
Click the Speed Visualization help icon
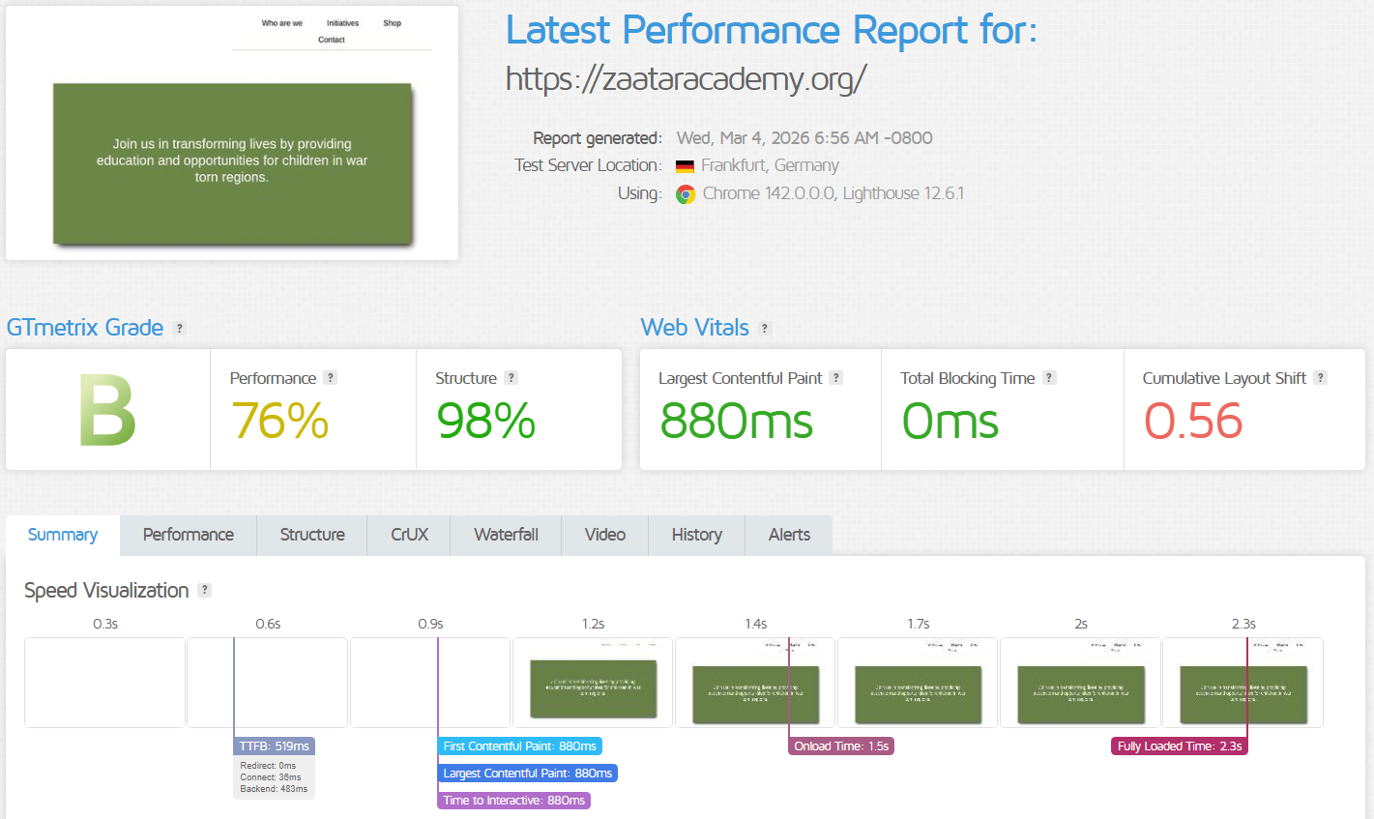(204, 590)
